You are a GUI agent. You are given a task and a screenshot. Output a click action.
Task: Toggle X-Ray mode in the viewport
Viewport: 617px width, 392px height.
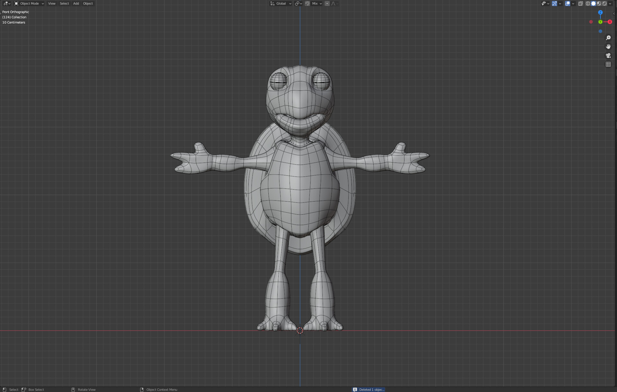(580, 4)
